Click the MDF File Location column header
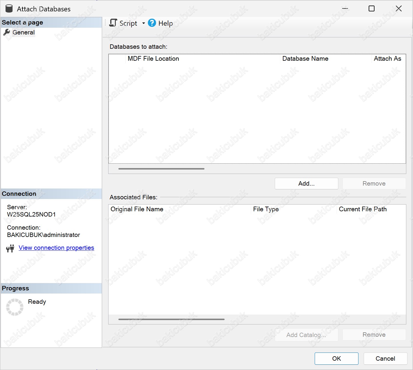Screen dimensions: 413x370 click(x=153, y=59)
